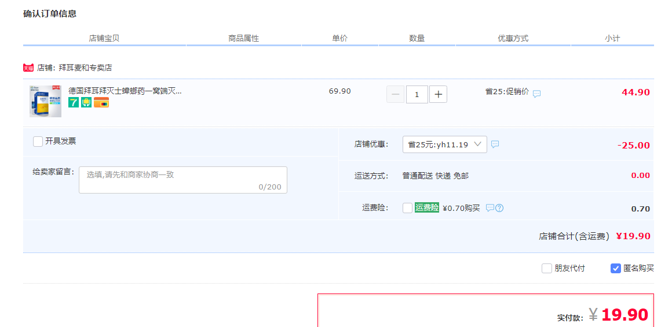This screenshot has width=672, height=327.
Task: Click the 确认订单信息 heading
Action: coord(50,13)
